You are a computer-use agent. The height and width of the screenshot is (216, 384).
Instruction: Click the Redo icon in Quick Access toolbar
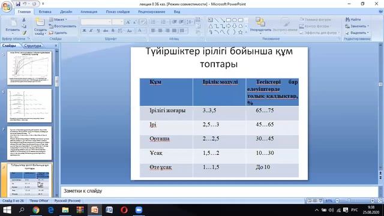click(x=34, y=4)
